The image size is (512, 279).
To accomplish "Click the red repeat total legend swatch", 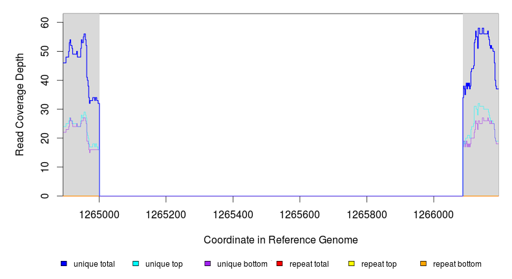I will (279, 263).
